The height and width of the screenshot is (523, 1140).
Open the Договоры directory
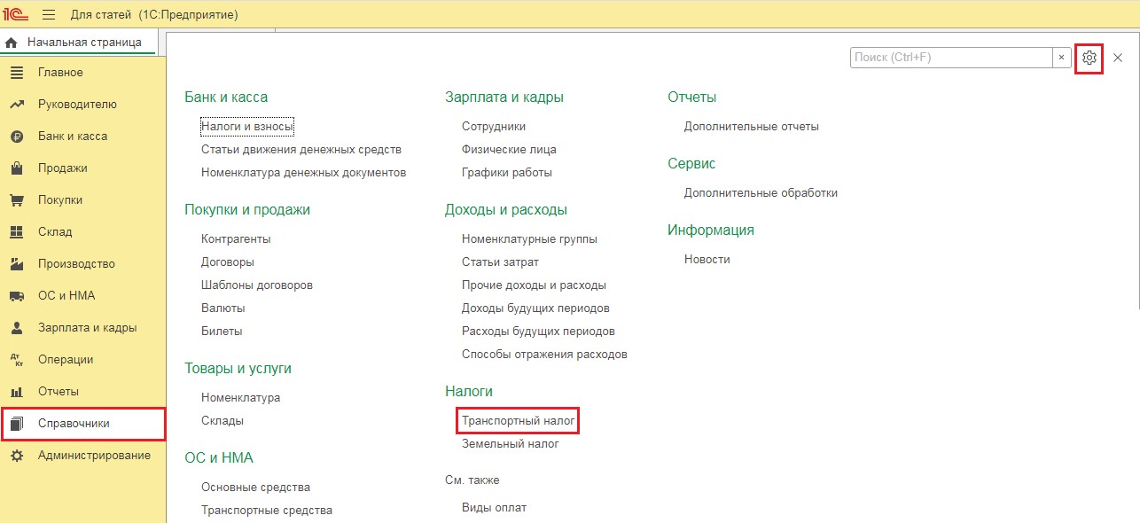[228, 262]
